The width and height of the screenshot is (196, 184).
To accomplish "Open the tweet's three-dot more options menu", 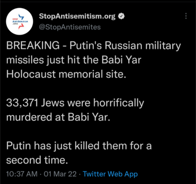I will 186,16.
